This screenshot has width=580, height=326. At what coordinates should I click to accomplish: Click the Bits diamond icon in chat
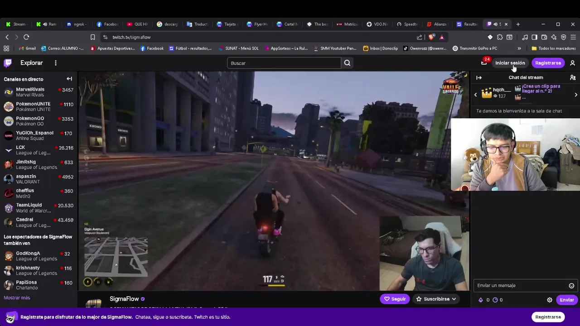tap(481, 300)
